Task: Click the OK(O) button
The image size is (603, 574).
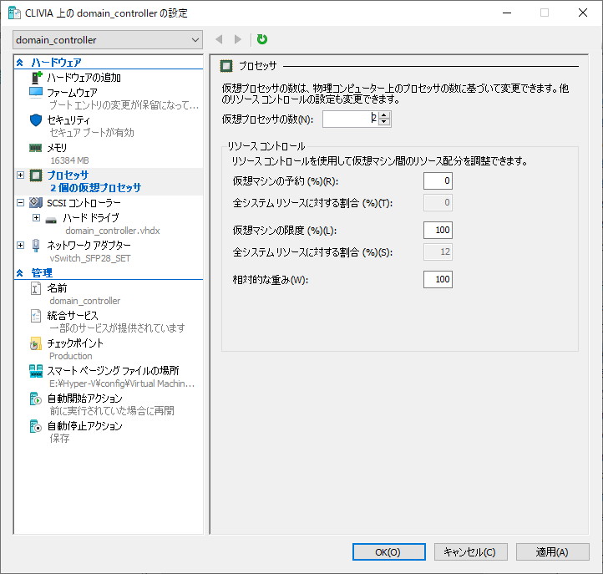Action: click(x=389, y=552)
